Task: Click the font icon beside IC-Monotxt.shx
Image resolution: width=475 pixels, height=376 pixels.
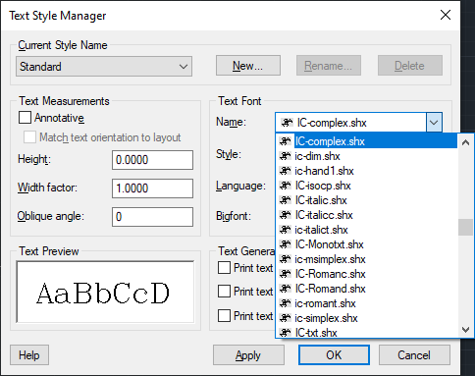Action: coord(286,244)
